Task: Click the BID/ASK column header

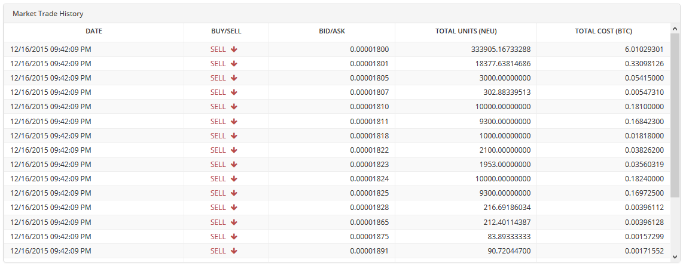Action: pos(332,32)
